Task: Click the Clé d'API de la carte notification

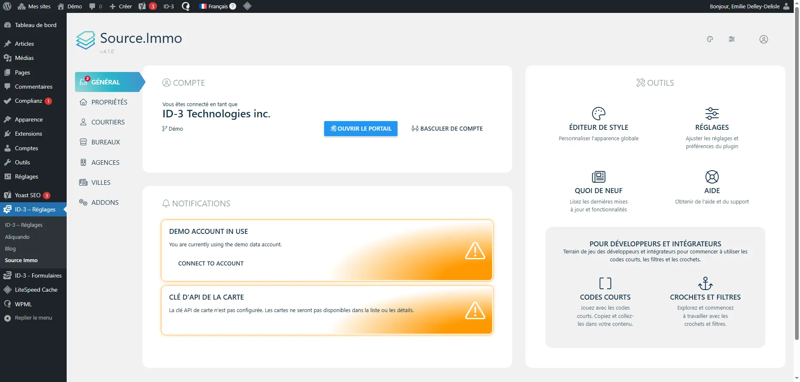Action: 327,310
